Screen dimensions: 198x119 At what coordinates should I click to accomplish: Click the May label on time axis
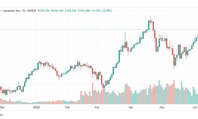pos(162,107)
